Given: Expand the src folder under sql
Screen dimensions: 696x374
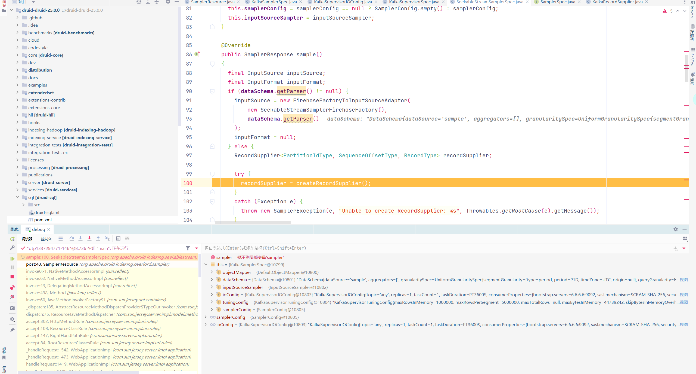Looking at the screenshot, I should (x=23, y=204).
